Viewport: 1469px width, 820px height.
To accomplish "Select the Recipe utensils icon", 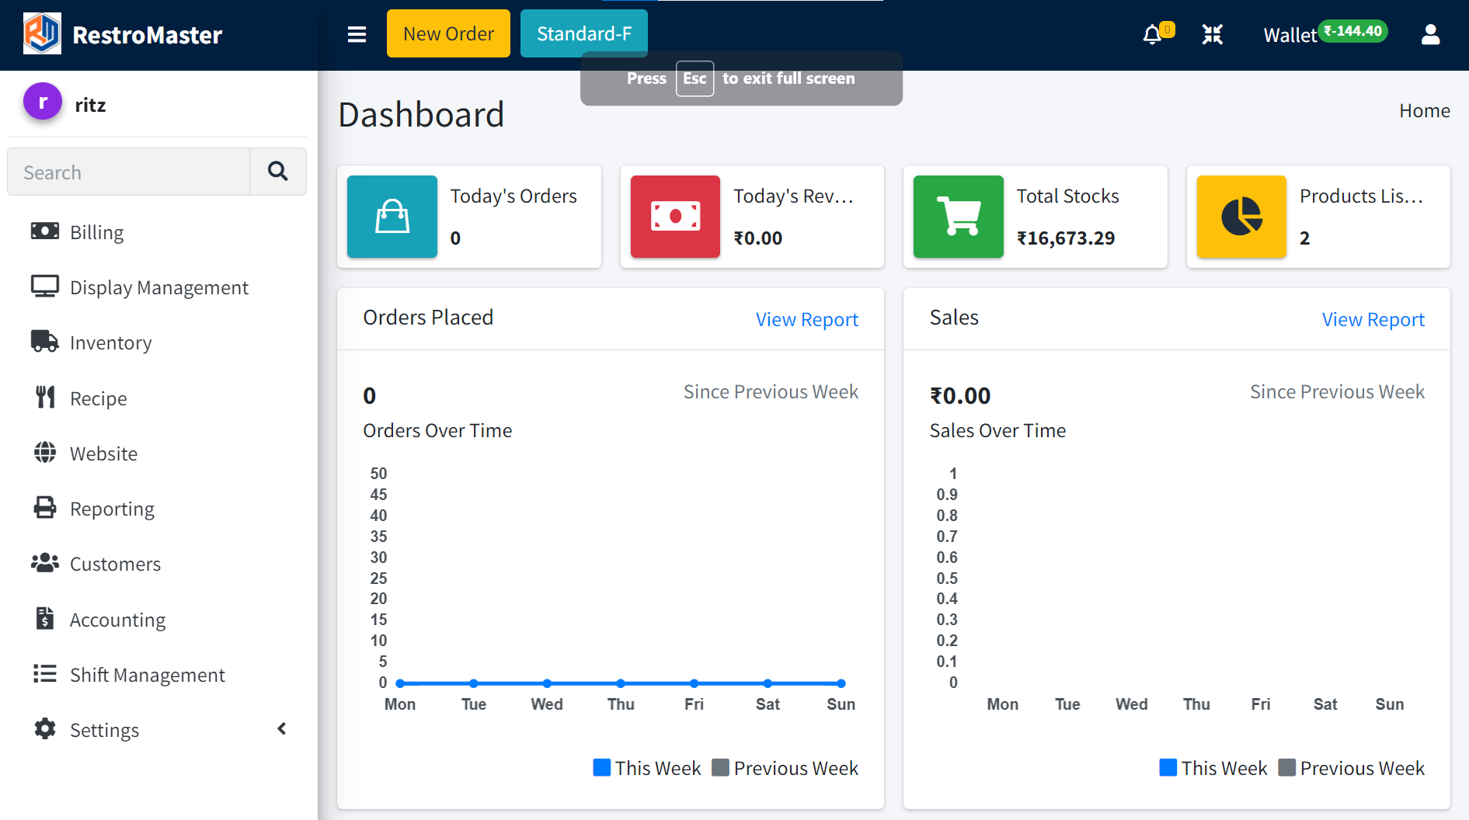I will [x=44, y=397].
